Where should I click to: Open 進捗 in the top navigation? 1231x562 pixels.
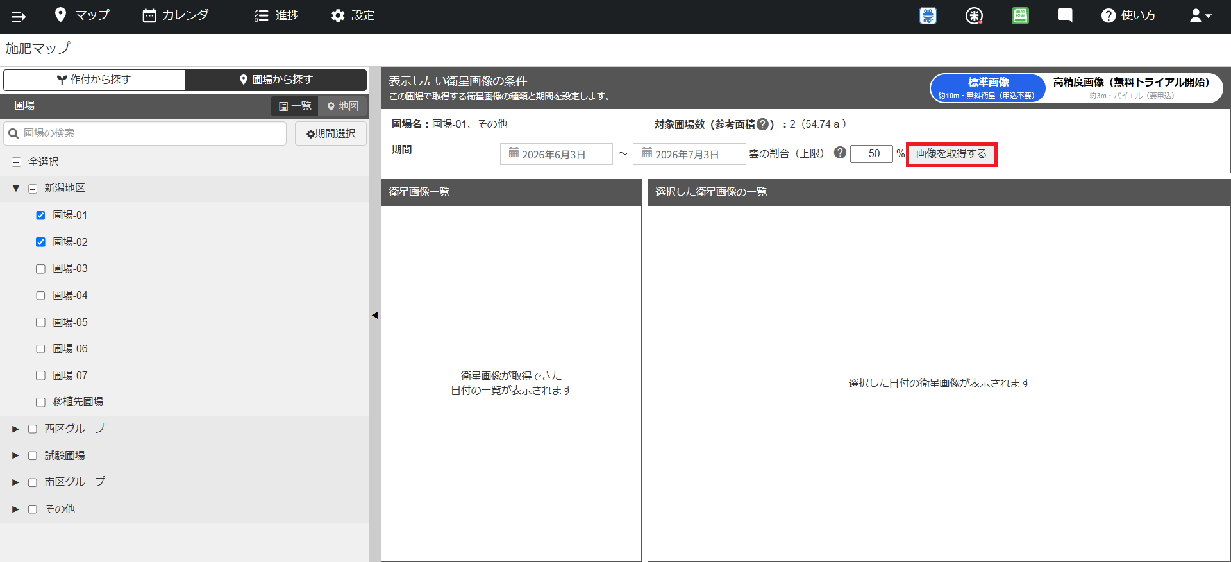pos(276,15)
